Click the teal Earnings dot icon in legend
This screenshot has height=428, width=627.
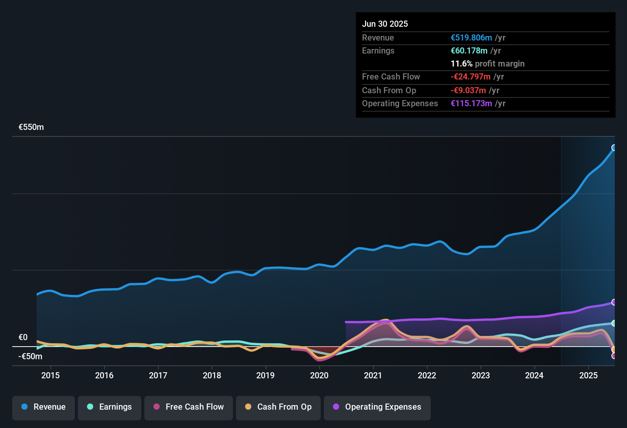tap(90, 407)
